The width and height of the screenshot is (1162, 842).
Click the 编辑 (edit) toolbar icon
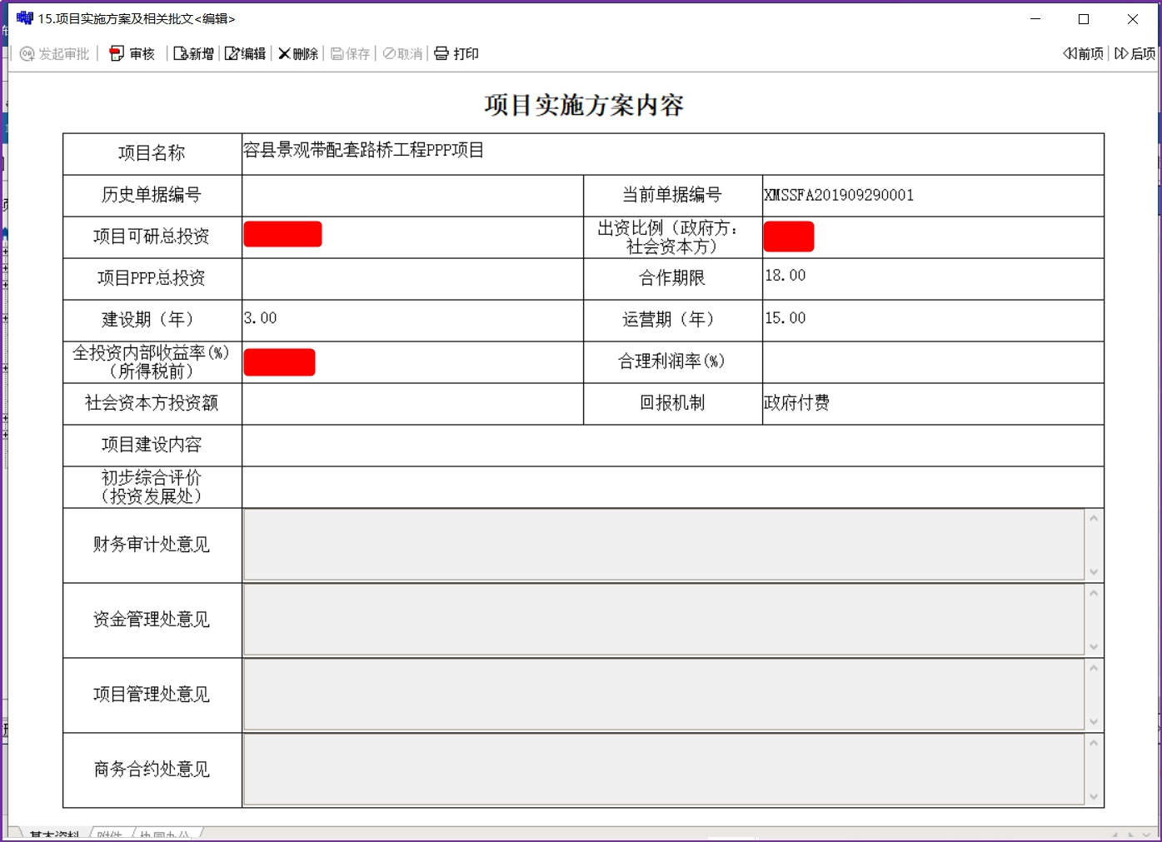pyautogui.click(x=245, y=54)
